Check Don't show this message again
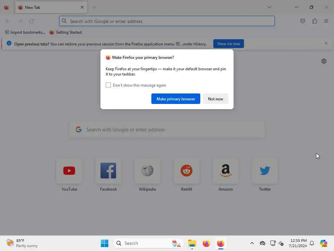This screenshot has width=334, height=251. click(x=108, y=85)
